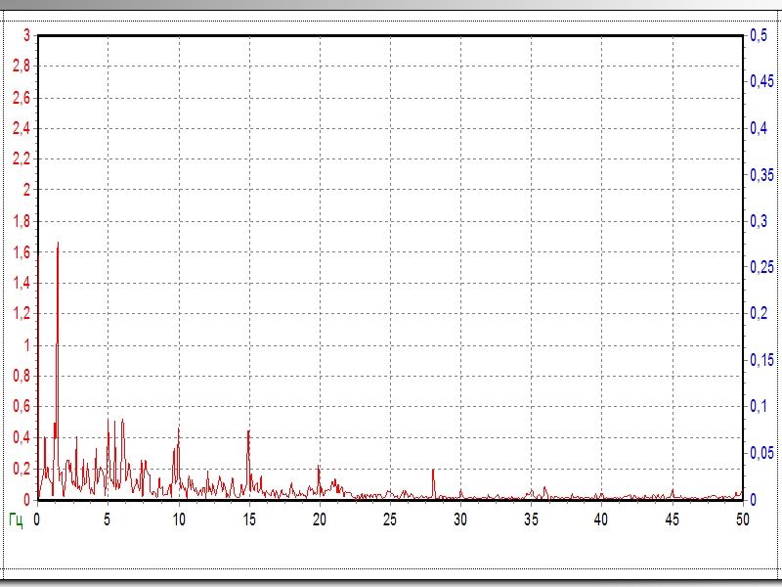
Task: Click the left axis value 1,8
Action: click(x=22, y=221)
